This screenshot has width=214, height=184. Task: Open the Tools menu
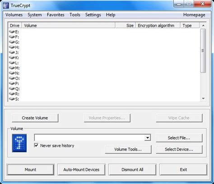pyautogui.click(x=75, y=15)
